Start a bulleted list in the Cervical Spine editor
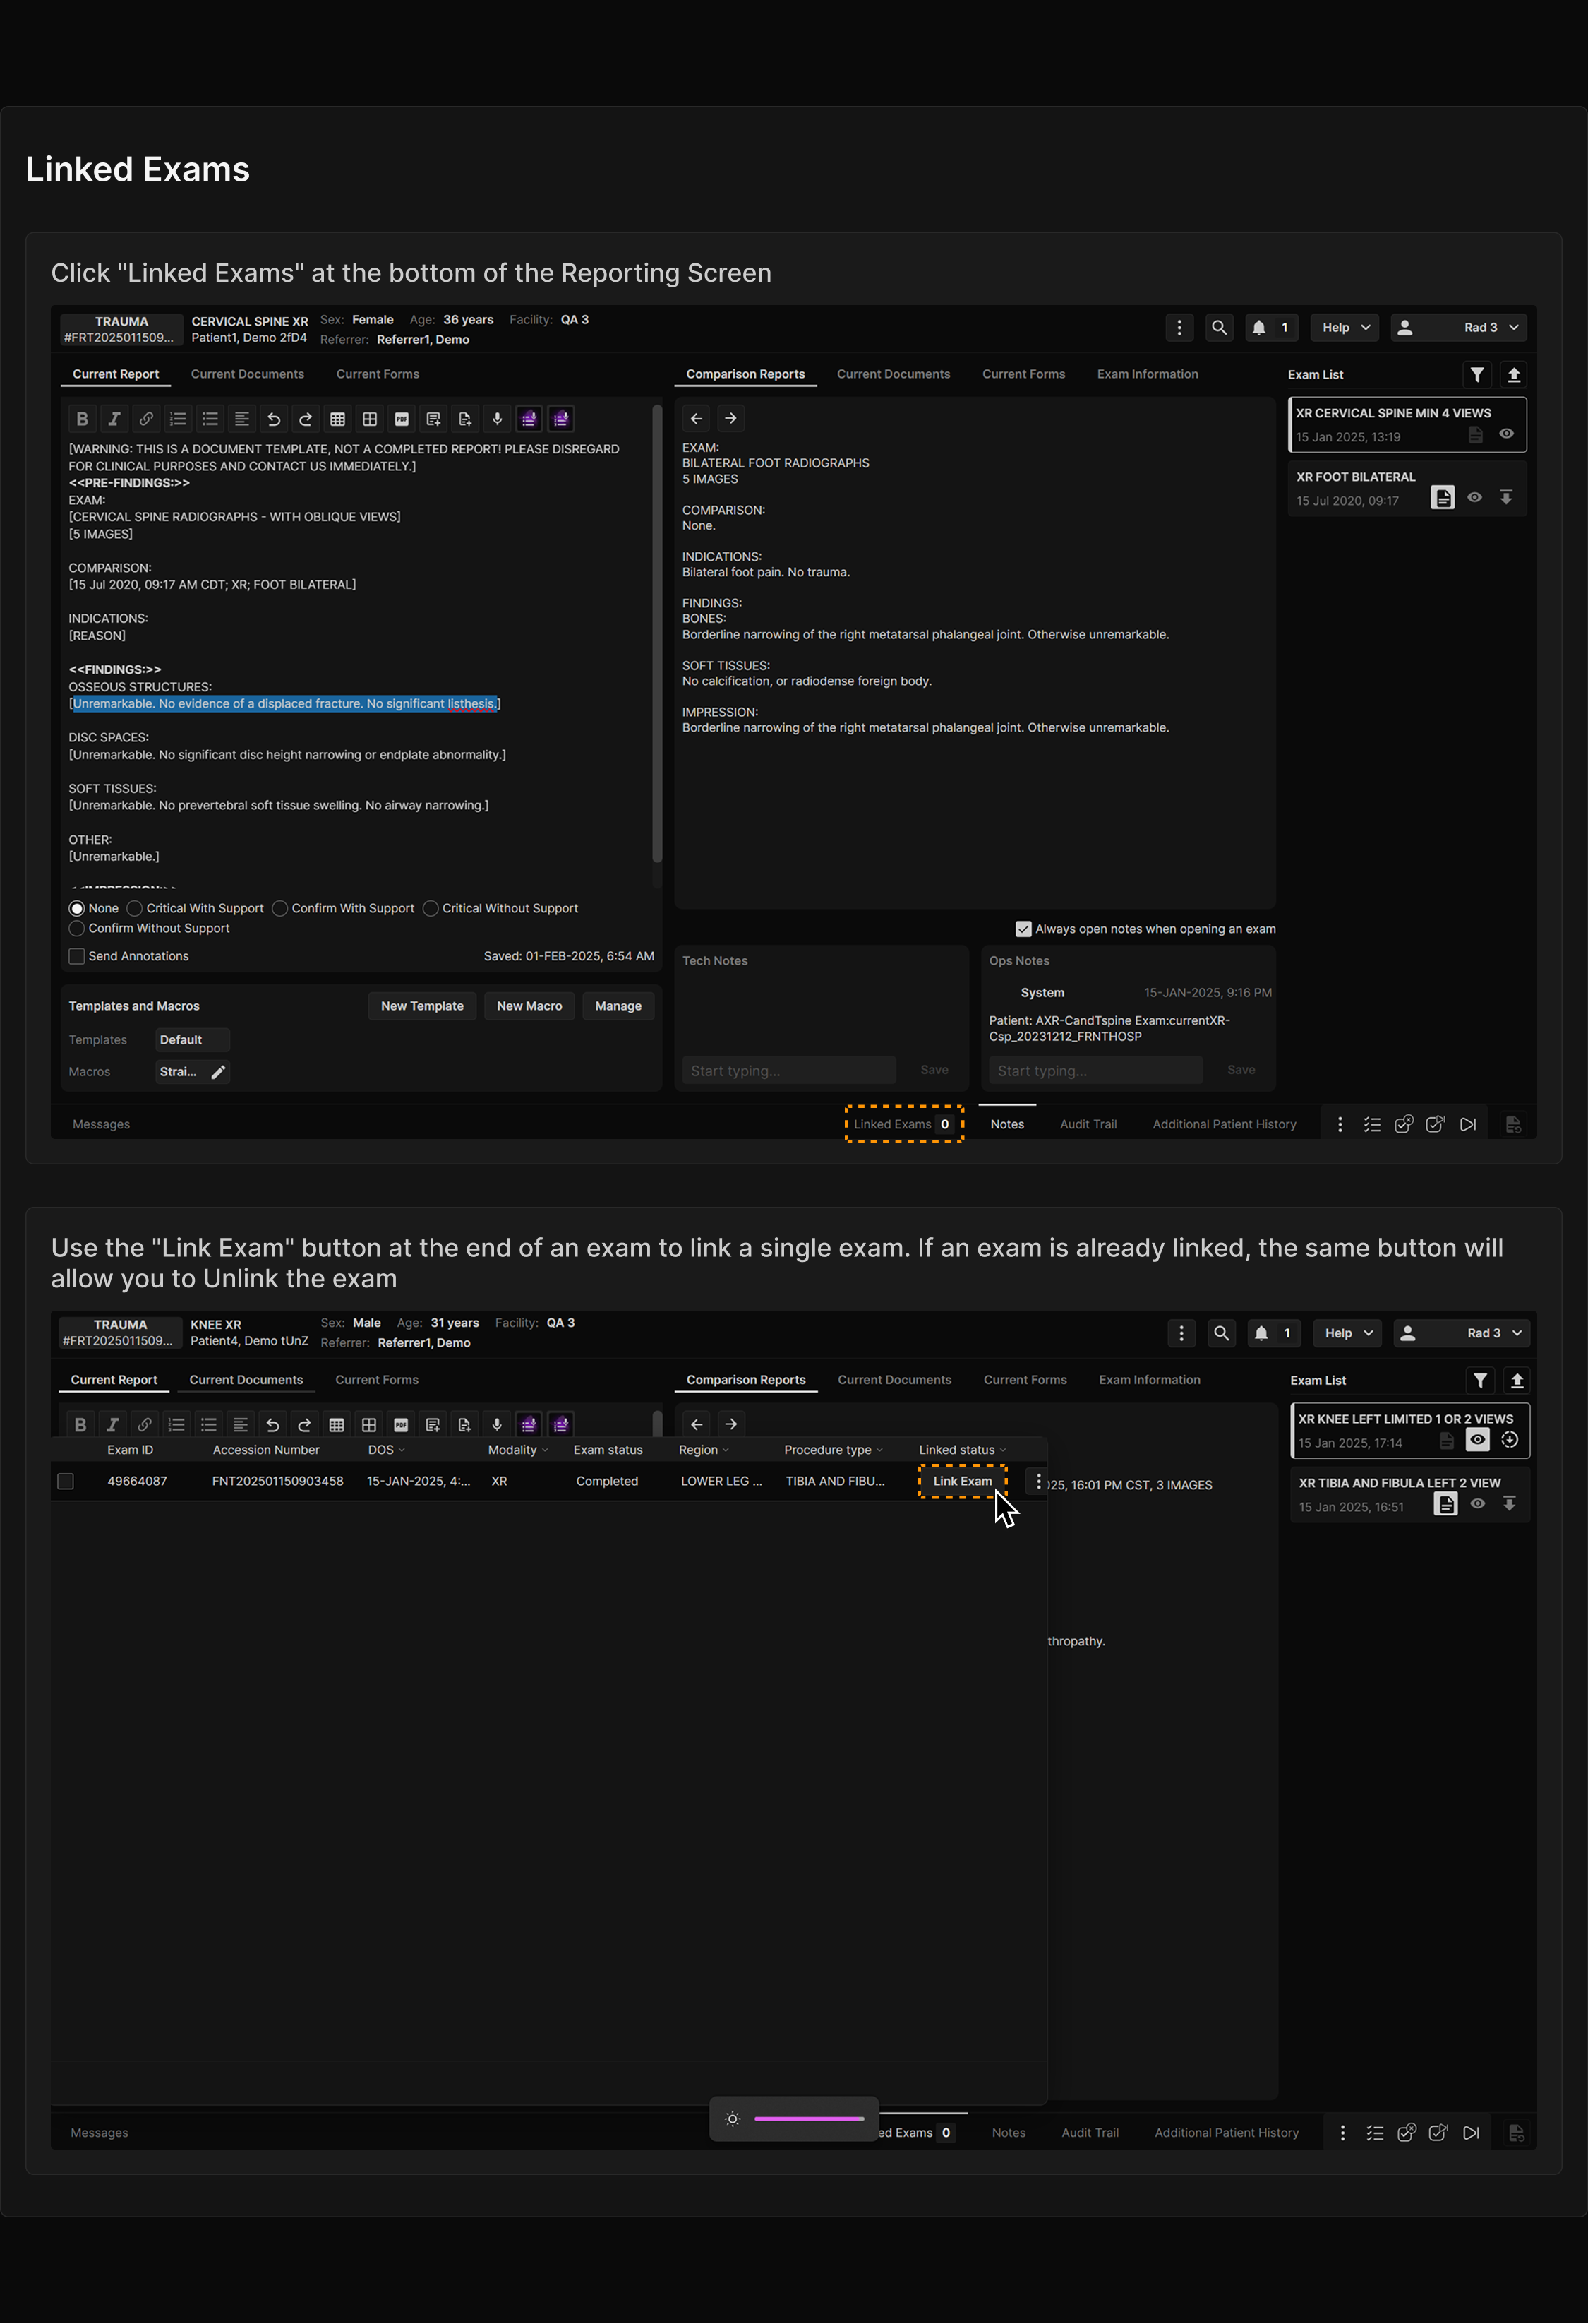This screenshot has width=1588, height=2324. click(210, 419)
